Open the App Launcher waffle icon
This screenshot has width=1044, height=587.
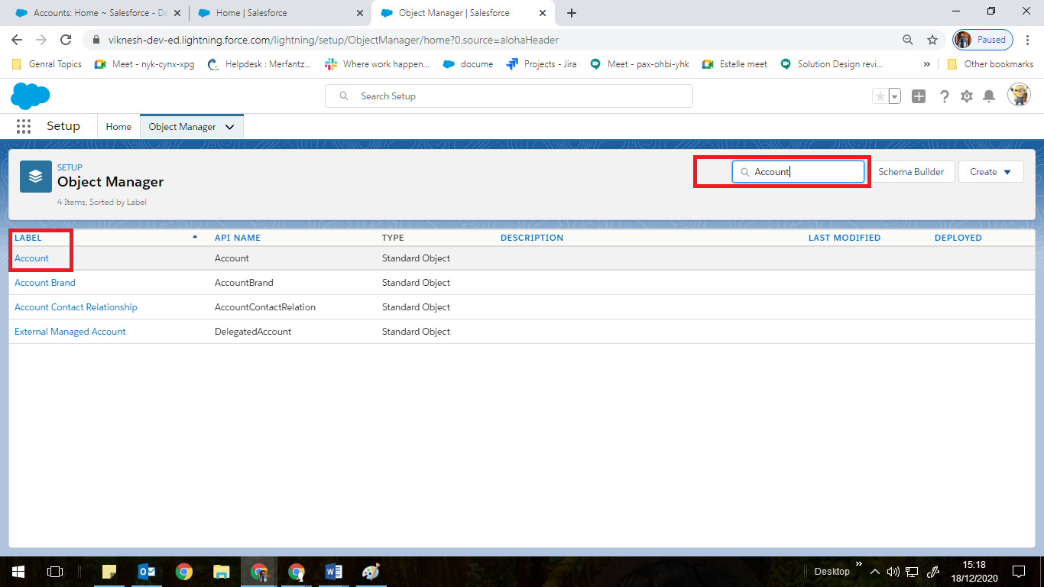click(x=23, y=126)
